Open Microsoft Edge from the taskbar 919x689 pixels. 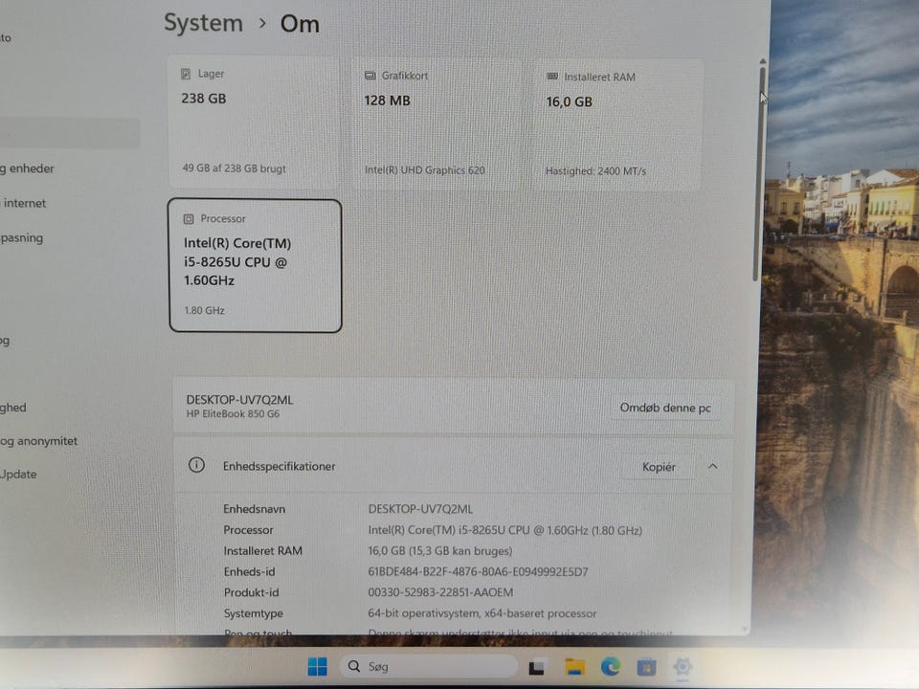coord(610,667)
